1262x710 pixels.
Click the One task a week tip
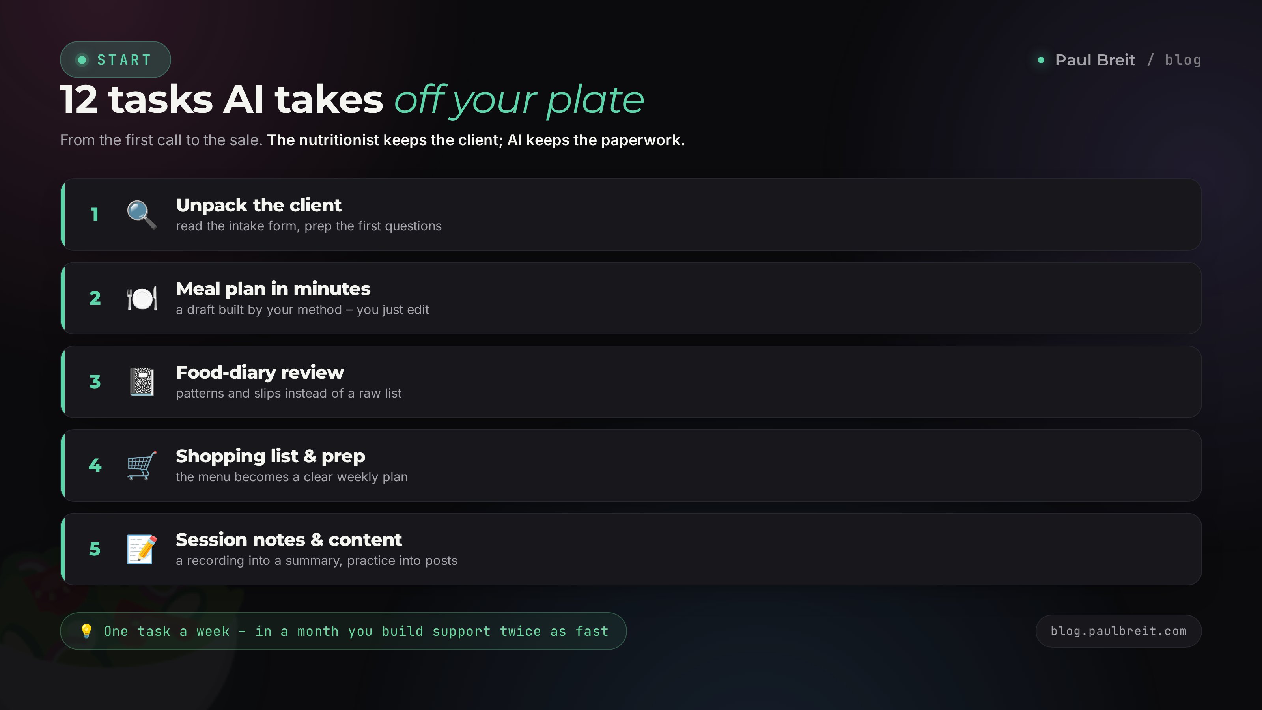[343, 631]
